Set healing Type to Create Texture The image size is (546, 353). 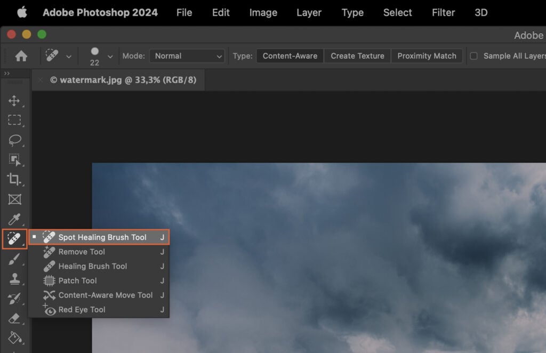point(357,55)
